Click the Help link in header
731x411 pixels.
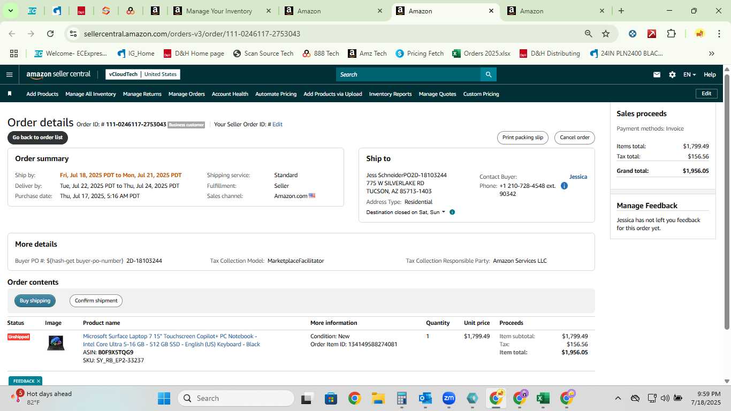coord(710,74)
